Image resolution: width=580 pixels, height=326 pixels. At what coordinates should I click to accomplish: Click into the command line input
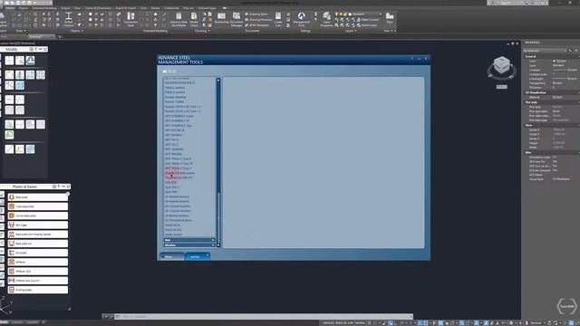[x=265, y=316]
